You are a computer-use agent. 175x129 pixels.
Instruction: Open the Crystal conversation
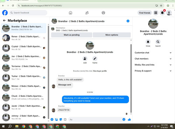[24, 48]
